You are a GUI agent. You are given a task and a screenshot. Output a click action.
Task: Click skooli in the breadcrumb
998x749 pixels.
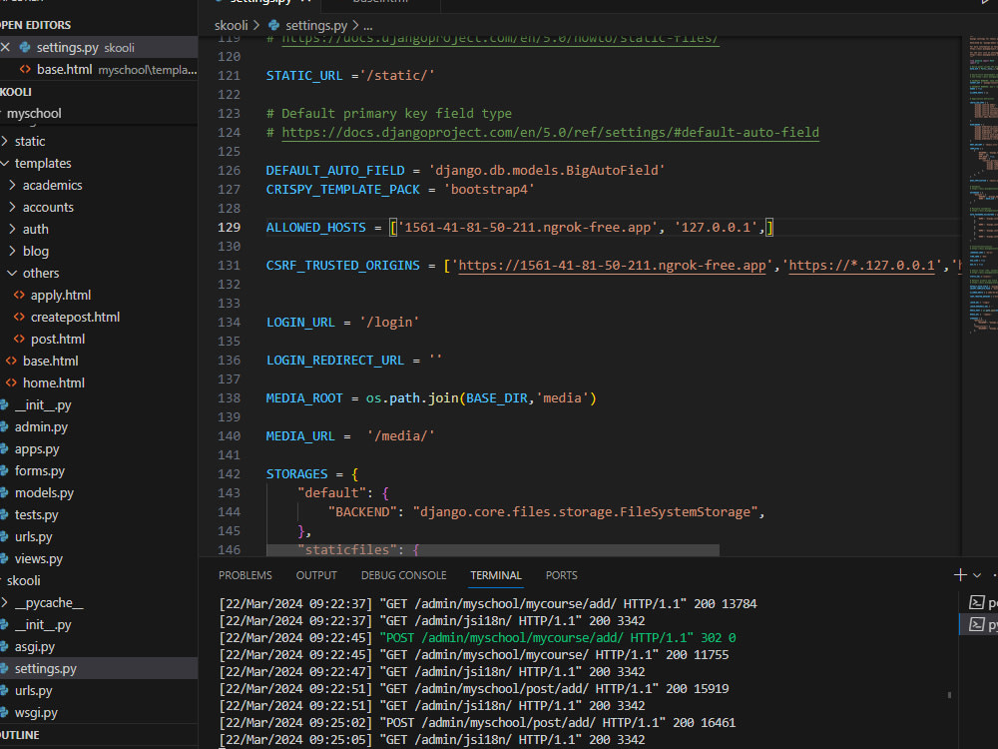pyautogui.click(x=232, y=26)
